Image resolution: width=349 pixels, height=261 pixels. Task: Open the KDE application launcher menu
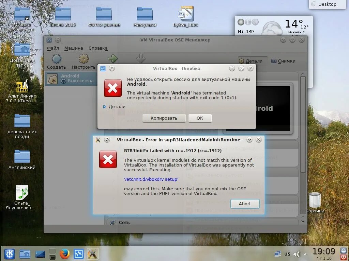9,254
